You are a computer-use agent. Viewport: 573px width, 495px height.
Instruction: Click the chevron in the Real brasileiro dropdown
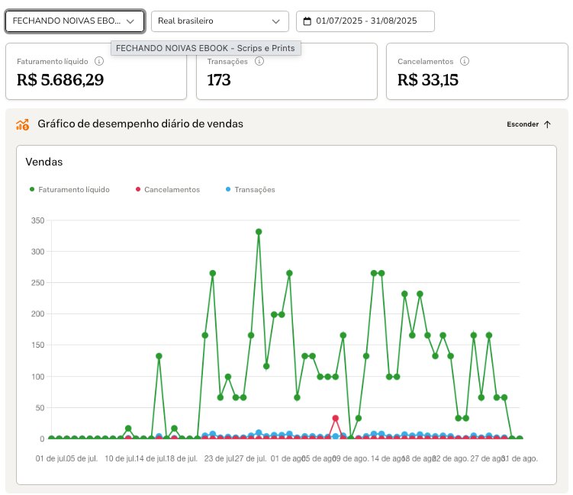(276, 21)
